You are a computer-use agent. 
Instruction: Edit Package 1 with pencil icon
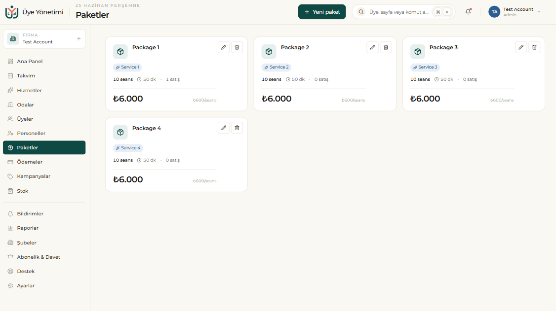[x=223, y=47]
